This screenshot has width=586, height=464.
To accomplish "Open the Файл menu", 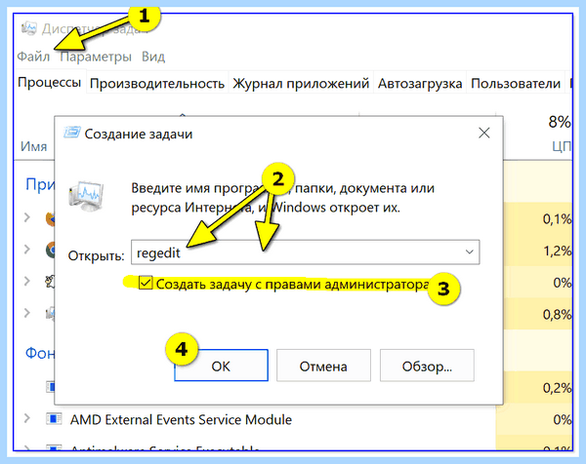I will click(x=33, y=57).
